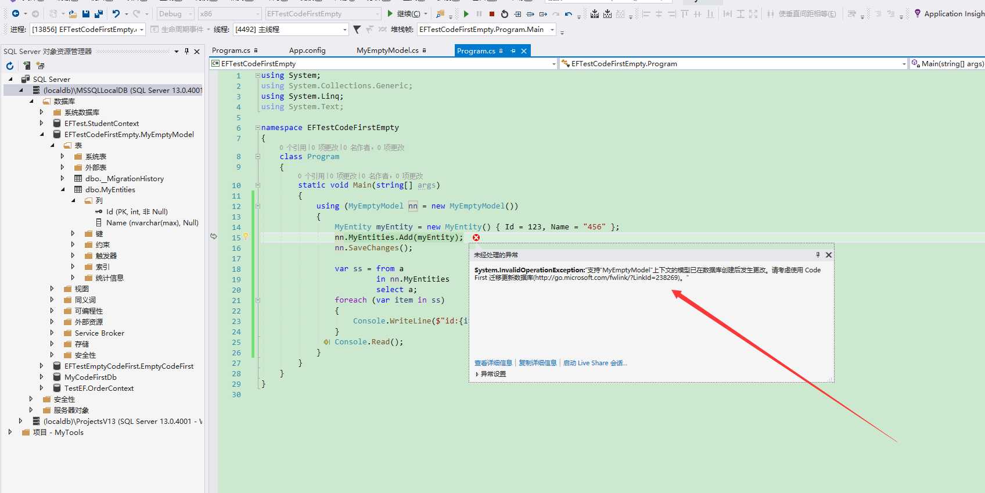Expand the dbo._MigrationHistory table node
985x493 pixels.
[x=63, y=179]
